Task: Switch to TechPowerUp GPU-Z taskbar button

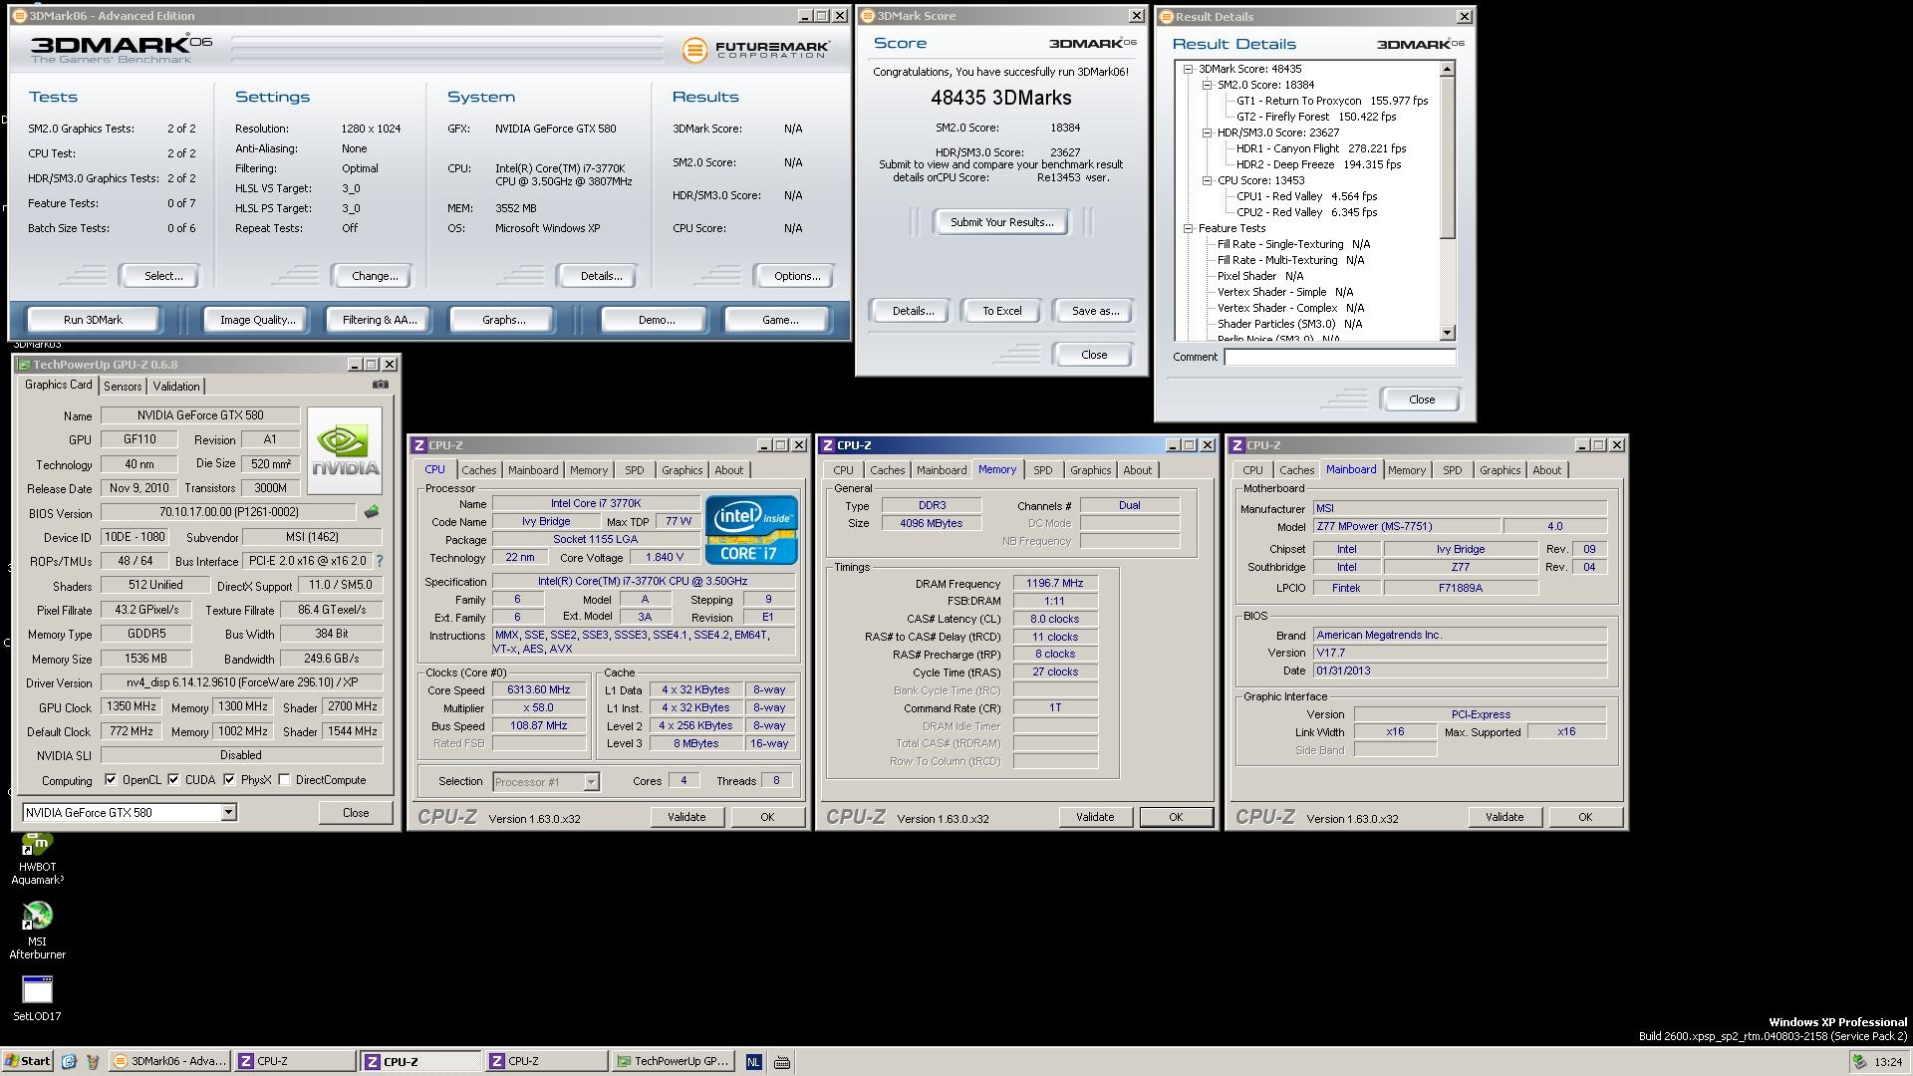Action: click(x=673, y=1062)
